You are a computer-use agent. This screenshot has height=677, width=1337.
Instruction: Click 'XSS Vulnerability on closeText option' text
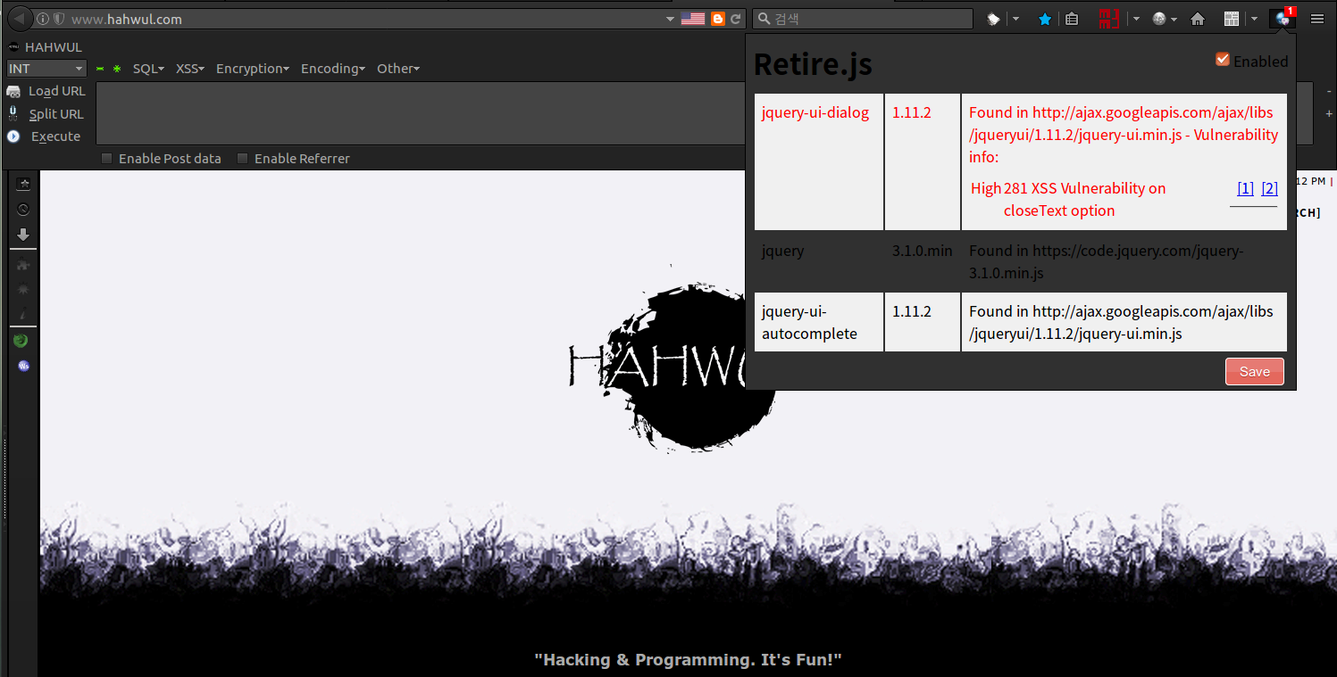point(1084,200)
